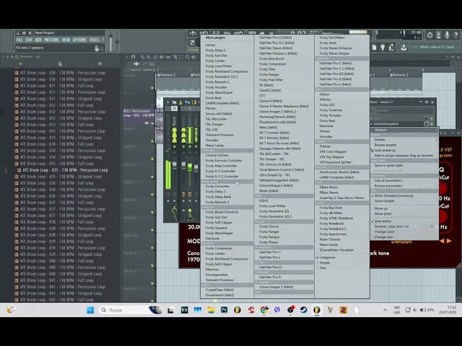Viewport: 462px width, 346px height.
Task: Select ATE Drum Loop 035 Percussion Loop
Action: pyautogui.click(x=66, y=170)
